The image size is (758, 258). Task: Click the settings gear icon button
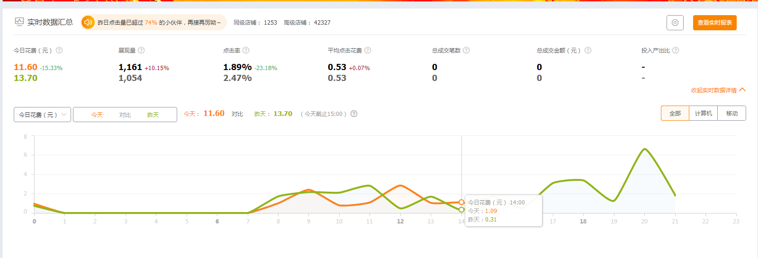coord(675,23)
